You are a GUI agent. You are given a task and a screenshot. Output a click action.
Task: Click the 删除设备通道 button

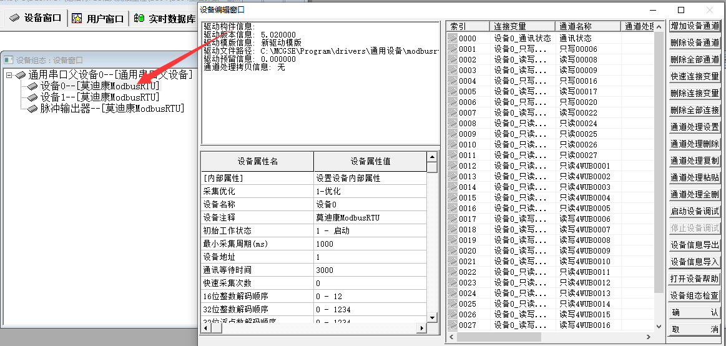[695, 42]
